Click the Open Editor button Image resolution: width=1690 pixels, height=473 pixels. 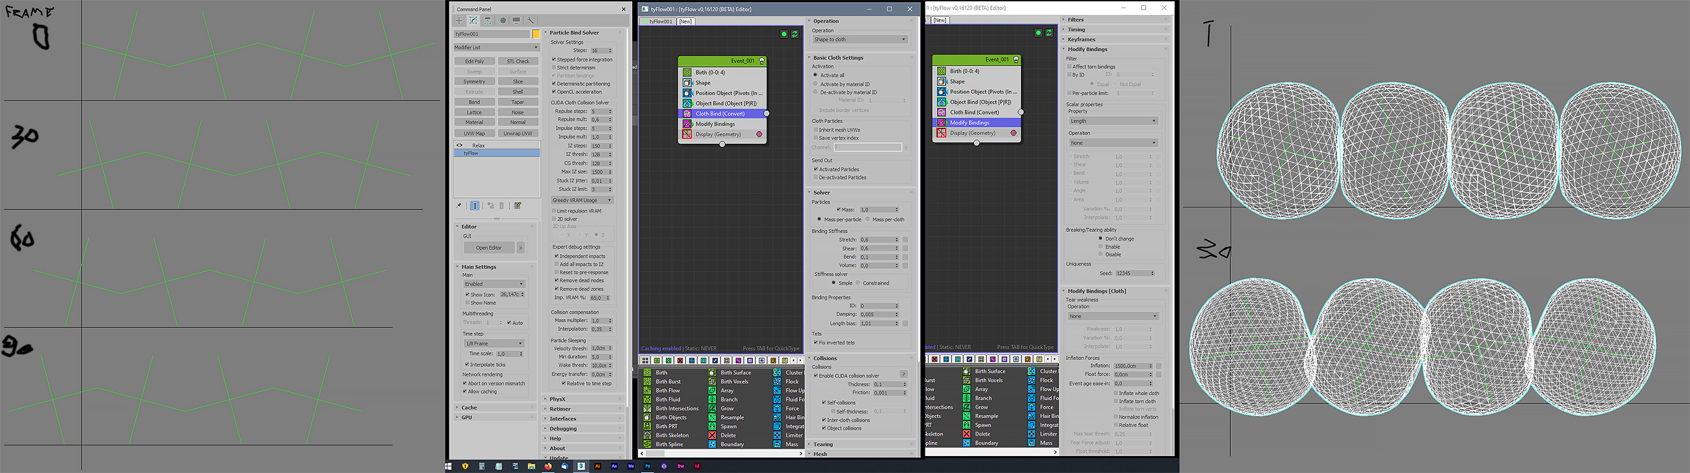(489, 248)
